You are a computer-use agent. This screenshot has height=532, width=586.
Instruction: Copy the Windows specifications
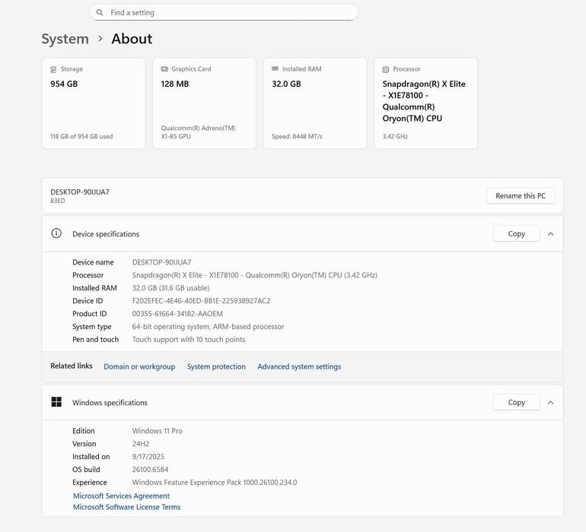[x=516, y=403]
